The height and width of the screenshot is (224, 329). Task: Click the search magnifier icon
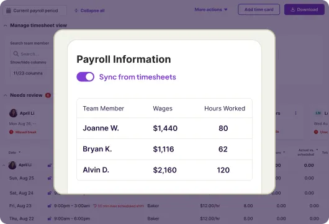click(16, 54)
